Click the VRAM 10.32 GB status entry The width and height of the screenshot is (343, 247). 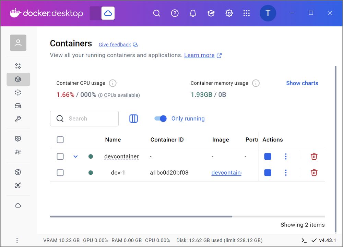point(61,240)
